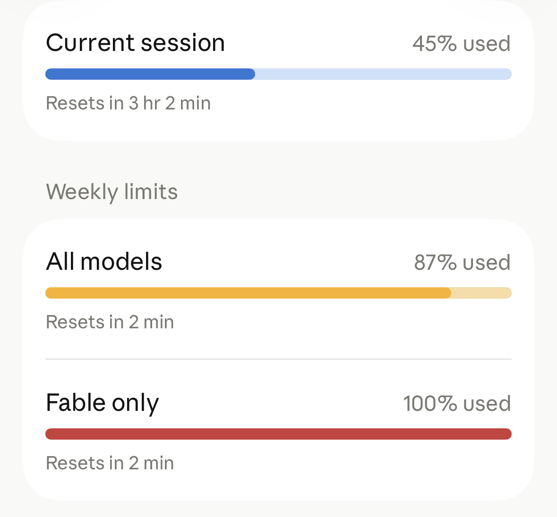557x517 pixels.
Task: Click the All models heading
Action: pyautogui.click(x=104, y=262)
